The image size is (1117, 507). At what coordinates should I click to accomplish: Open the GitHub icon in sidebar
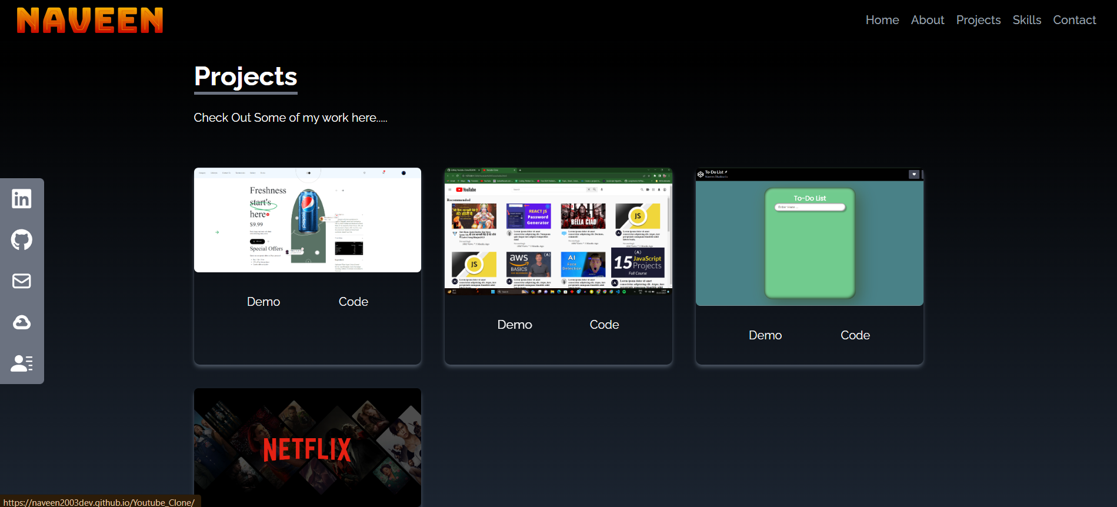22,240
